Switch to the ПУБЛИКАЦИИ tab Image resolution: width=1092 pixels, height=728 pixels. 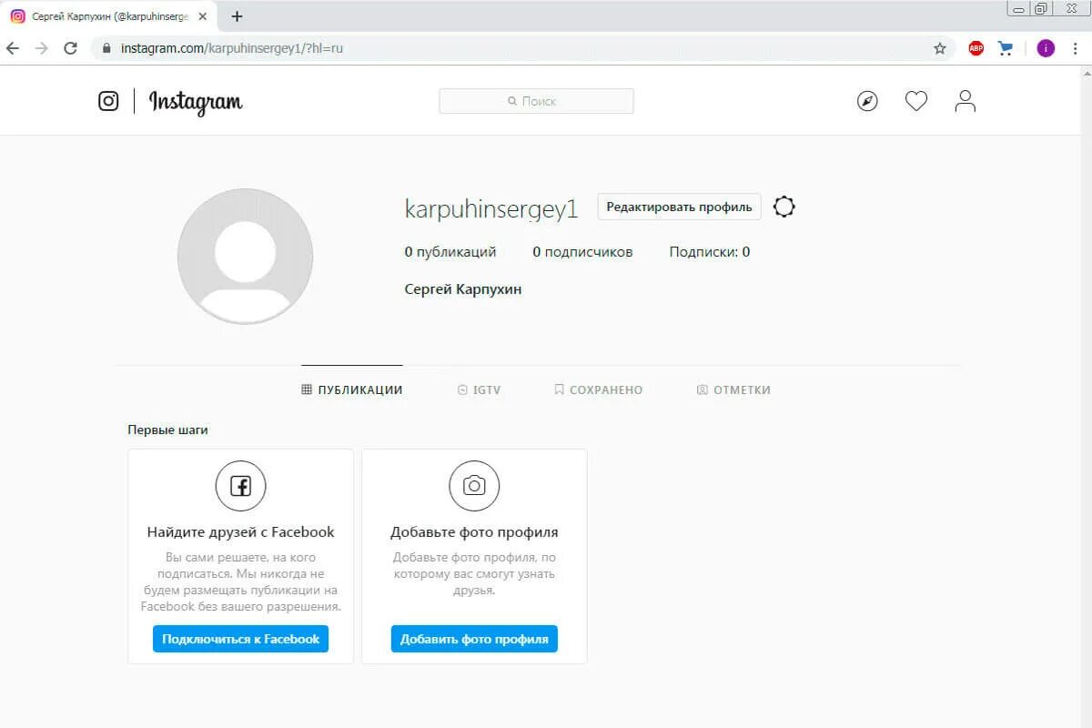[x=352, y=389]
